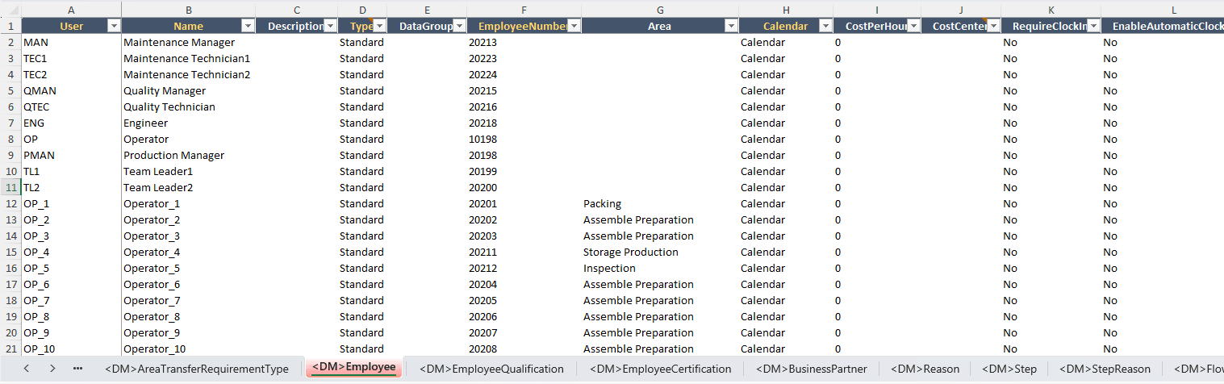This screenshot has height=384, width=1224.
Task: Expand the Description column filter arrow
Action: (329, 26)
